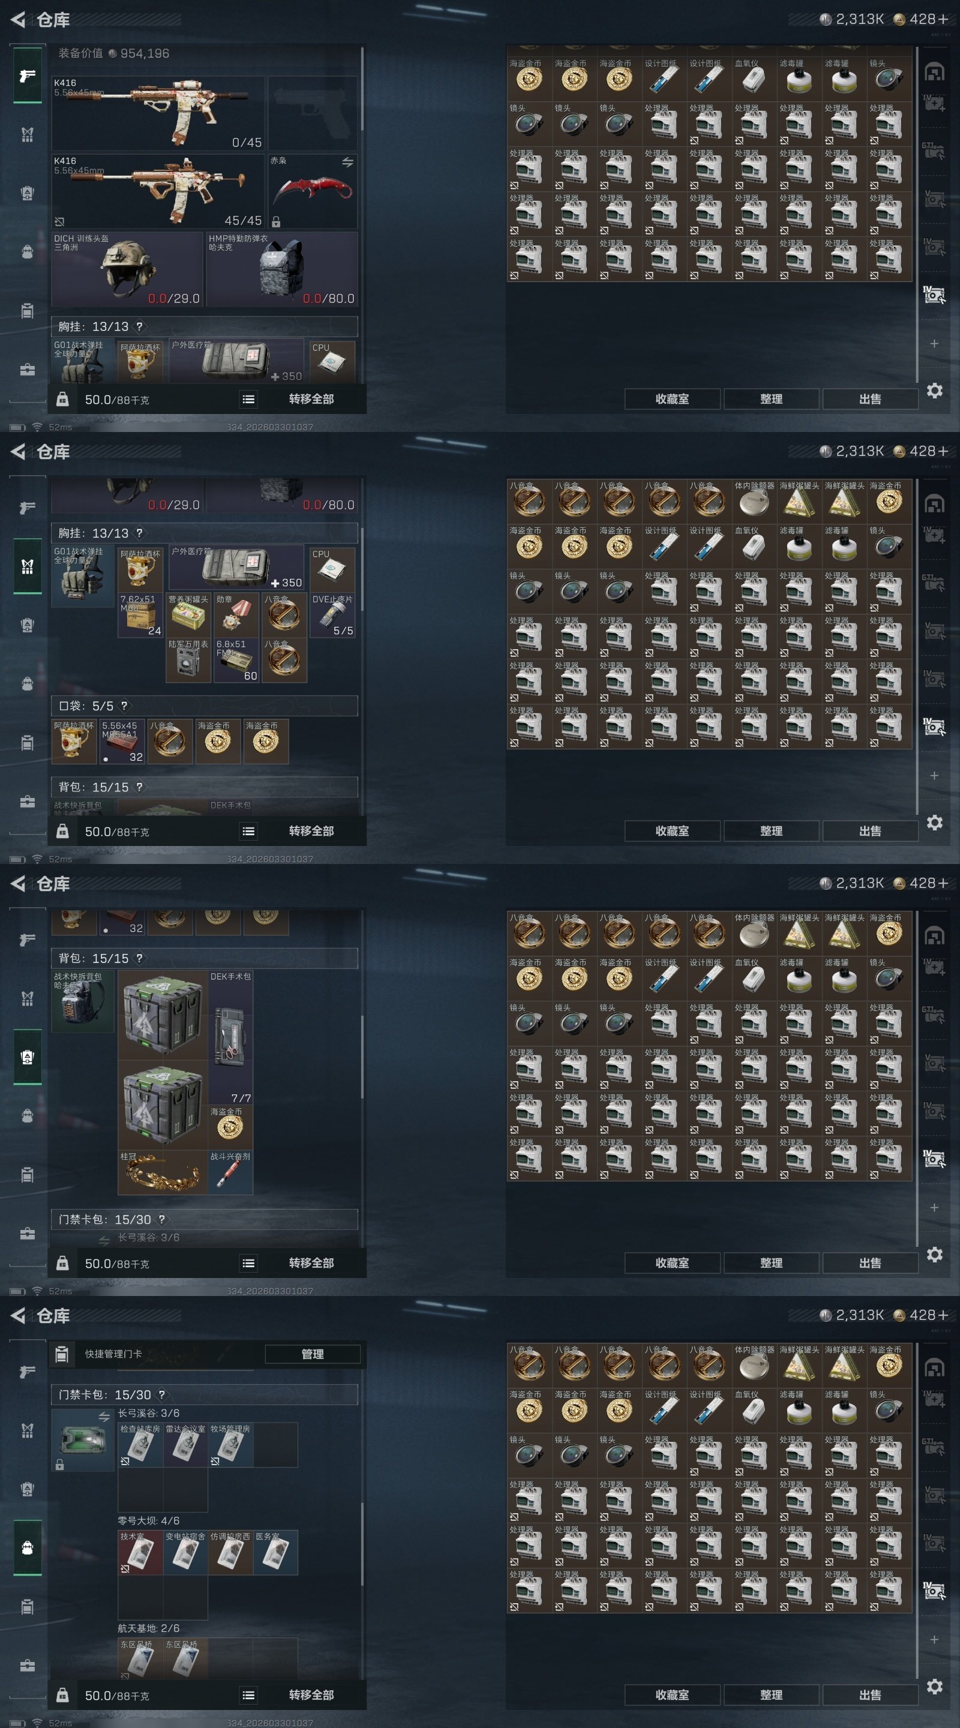This screenshot has width=960, height=1728.
Task: Select the red 技术室 keycard
Action: point(140,1552)
